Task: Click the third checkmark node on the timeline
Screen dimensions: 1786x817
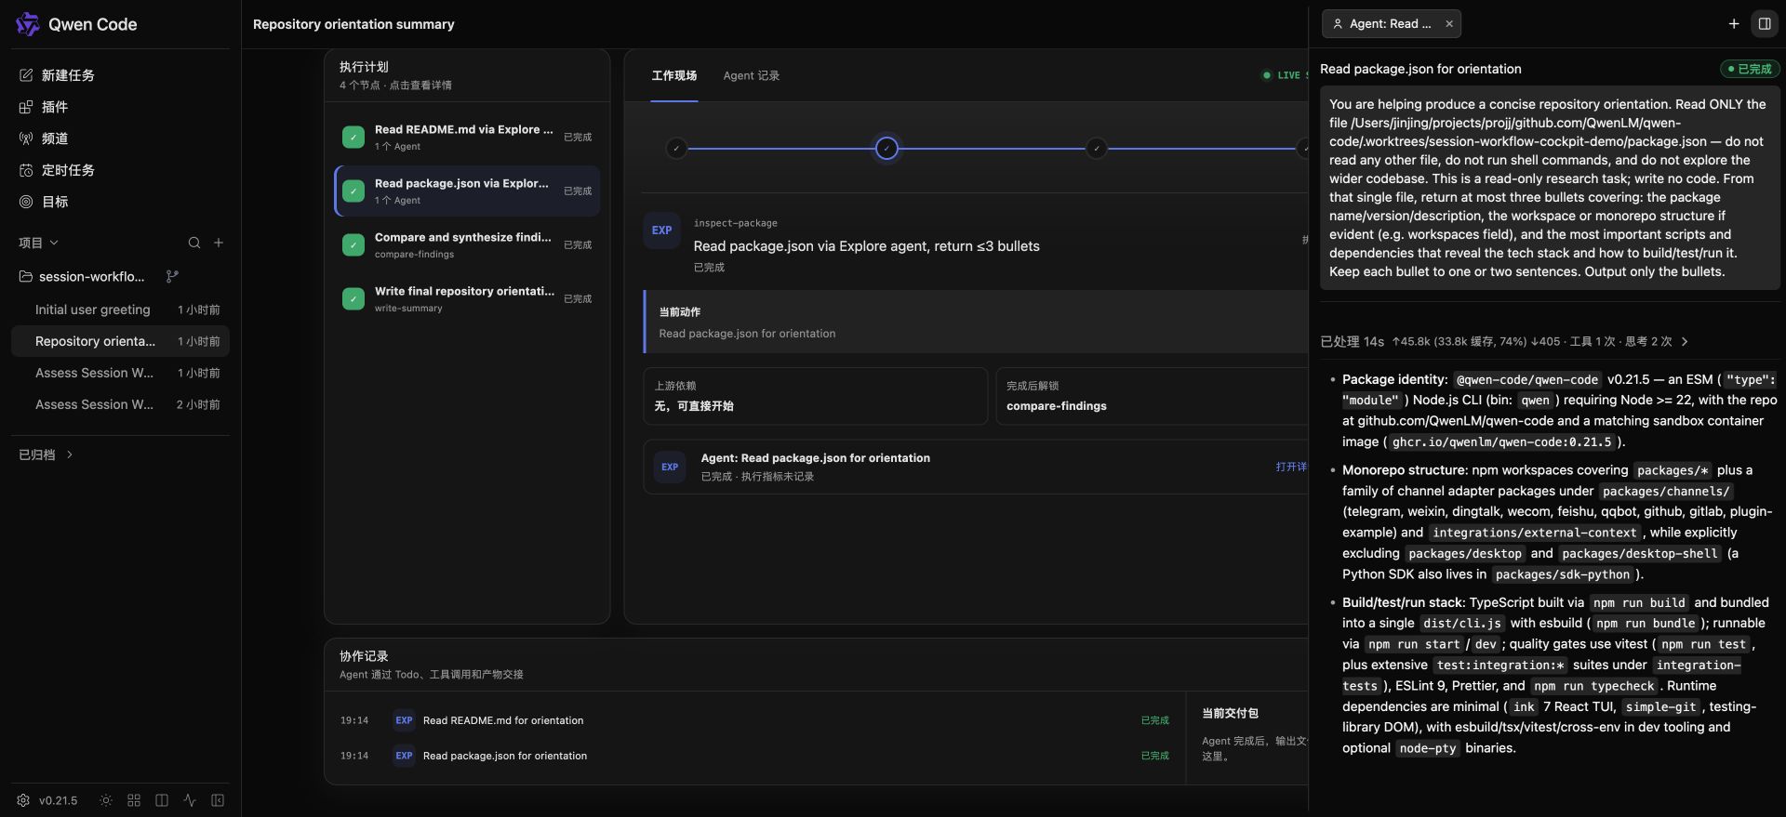Action: click(x=1097, y=148)
